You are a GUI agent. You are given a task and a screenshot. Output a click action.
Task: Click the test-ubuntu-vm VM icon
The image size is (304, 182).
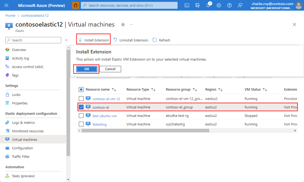88,116
